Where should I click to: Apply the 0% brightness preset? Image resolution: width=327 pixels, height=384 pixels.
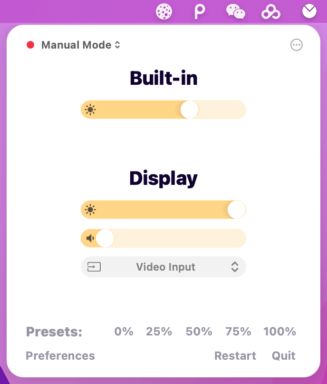[x=124, y=332]
